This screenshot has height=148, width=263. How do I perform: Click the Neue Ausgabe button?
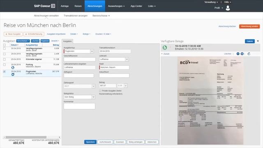13,34
